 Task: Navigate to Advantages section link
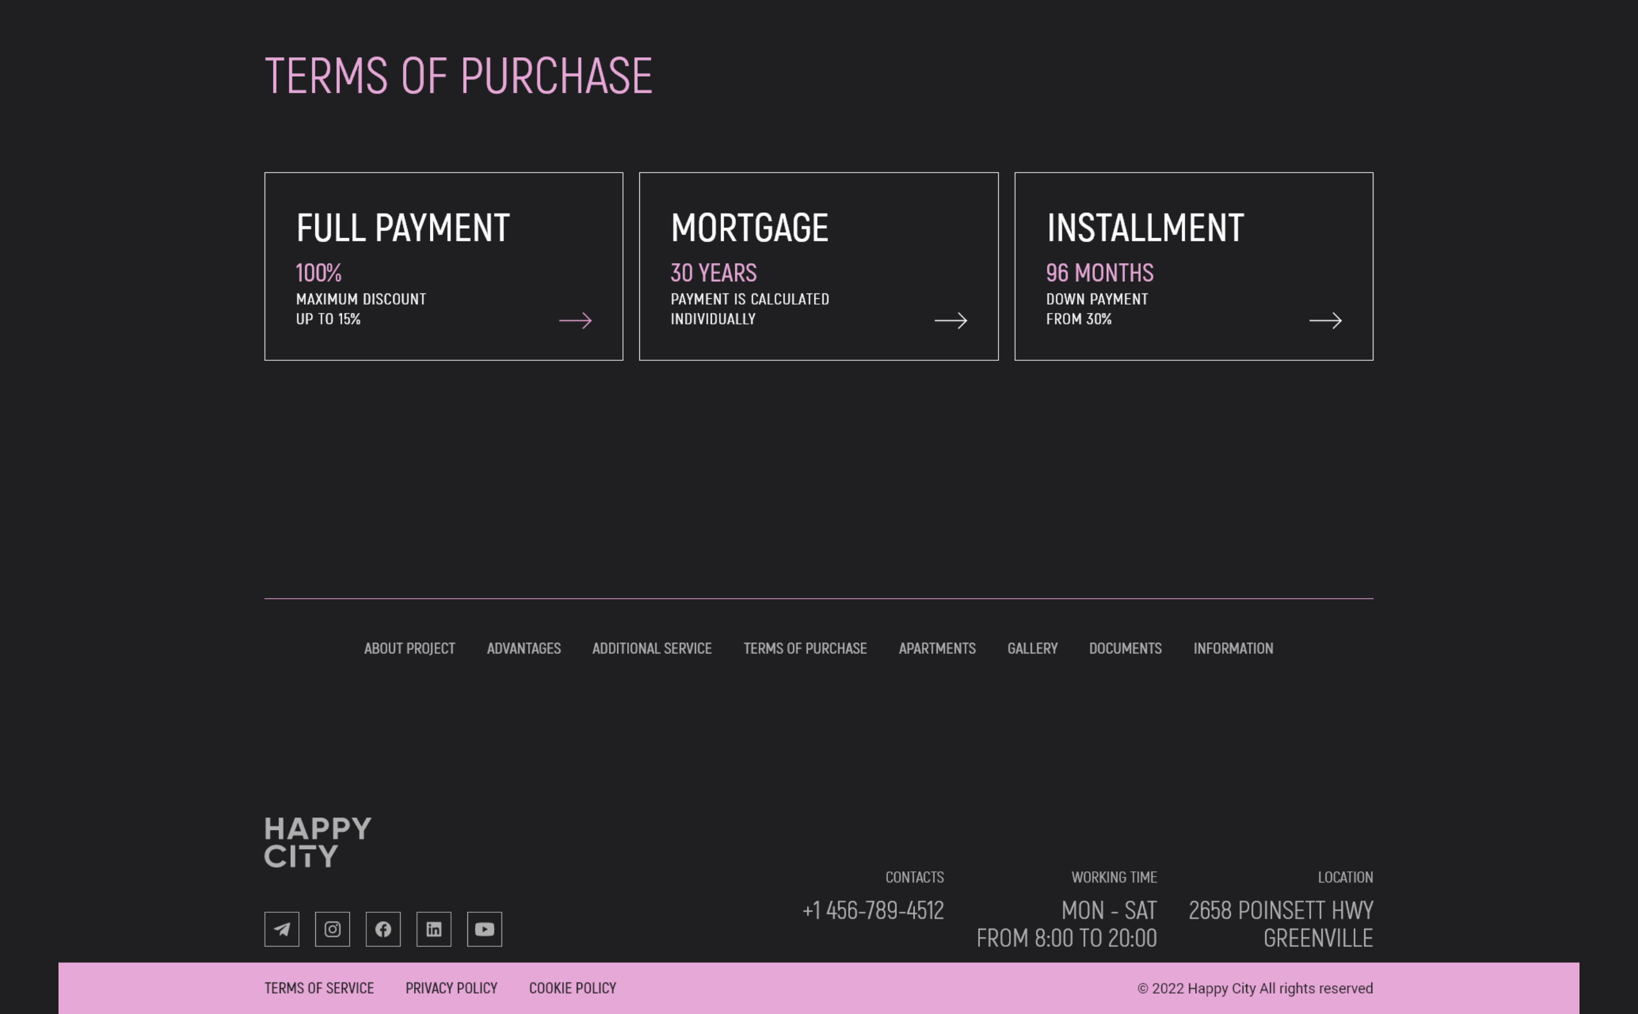pos(524,649)
